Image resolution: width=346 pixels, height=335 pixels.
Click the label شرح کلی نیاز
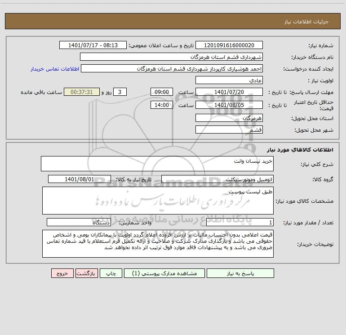(317, 164)
